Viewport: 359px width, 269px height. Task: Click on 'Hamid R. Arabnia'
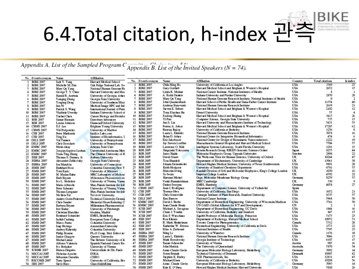tap(67, 96)
